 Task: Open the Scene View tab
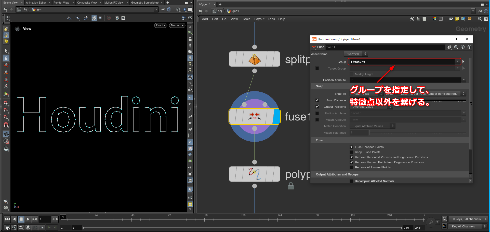[10, 3]
